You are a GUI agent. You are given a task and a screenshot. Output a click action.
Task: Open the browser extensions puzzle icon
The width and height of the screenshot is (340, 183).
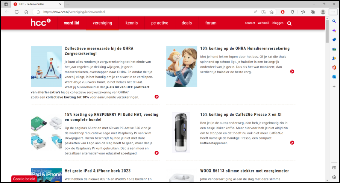(292, 12)
